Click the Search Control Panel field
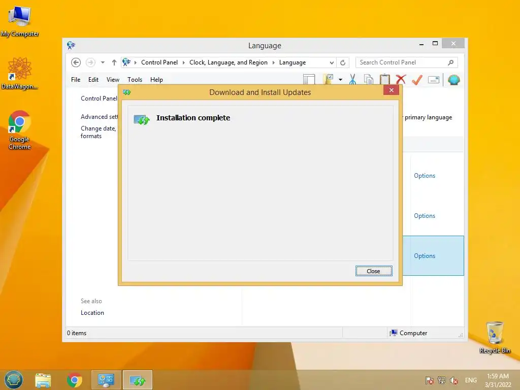The height and width of the screenshot is (390, 520). tap(407, 62)
